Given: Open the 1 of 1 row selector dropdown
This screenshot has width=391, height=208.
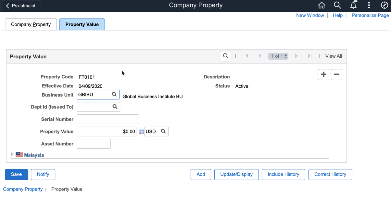Looking at the screenshot, I should tap(278, 56).
